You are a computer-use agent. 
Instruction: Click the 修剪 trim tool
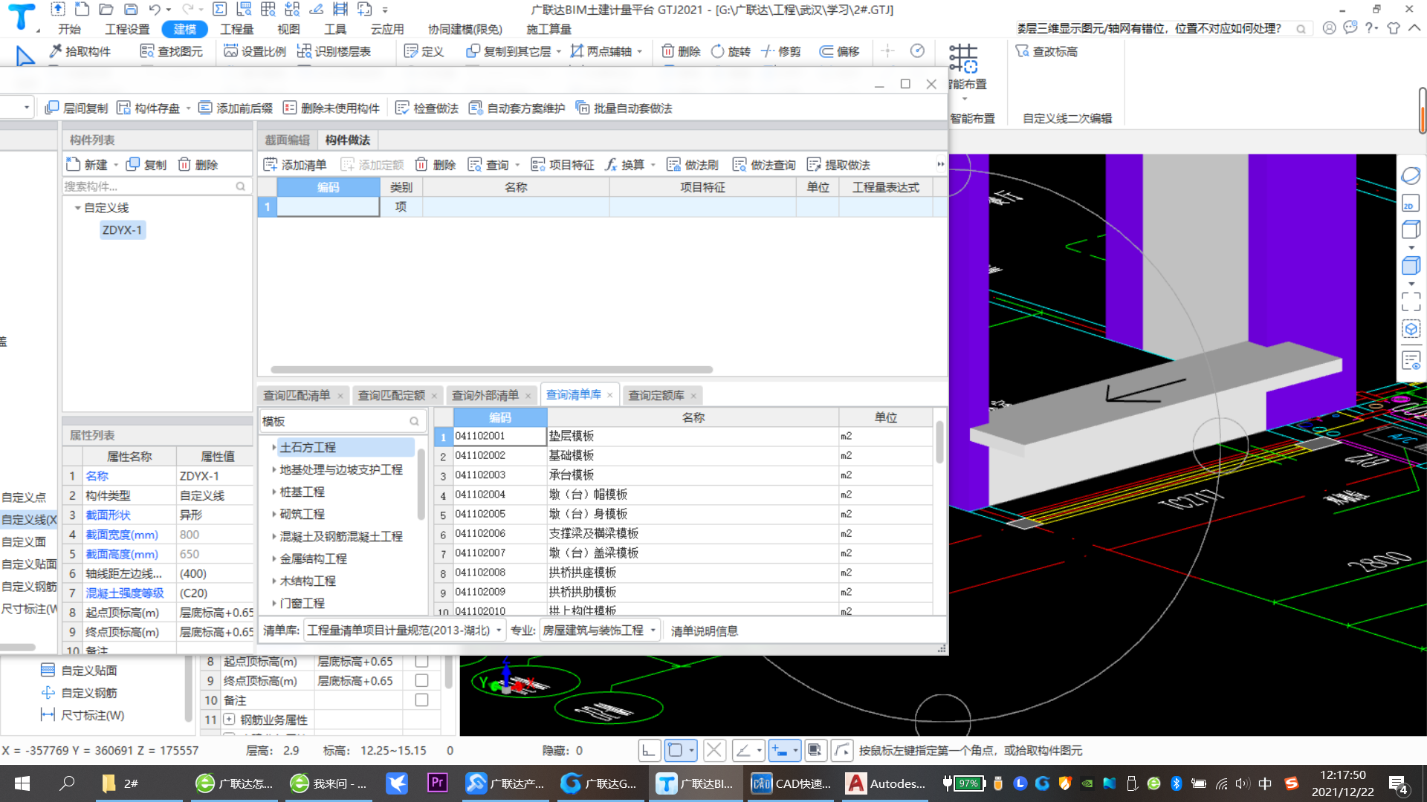(x=780, y=51)
